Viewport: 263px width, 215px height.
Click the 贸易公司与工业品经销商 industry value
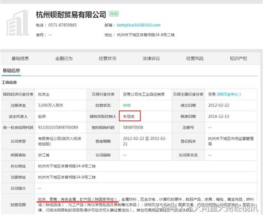pyautogui.click(x=144, y=94)
